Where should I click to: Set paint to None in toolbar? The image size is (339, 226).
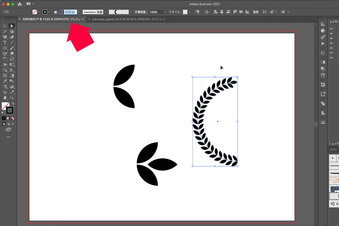click(13, 118)
